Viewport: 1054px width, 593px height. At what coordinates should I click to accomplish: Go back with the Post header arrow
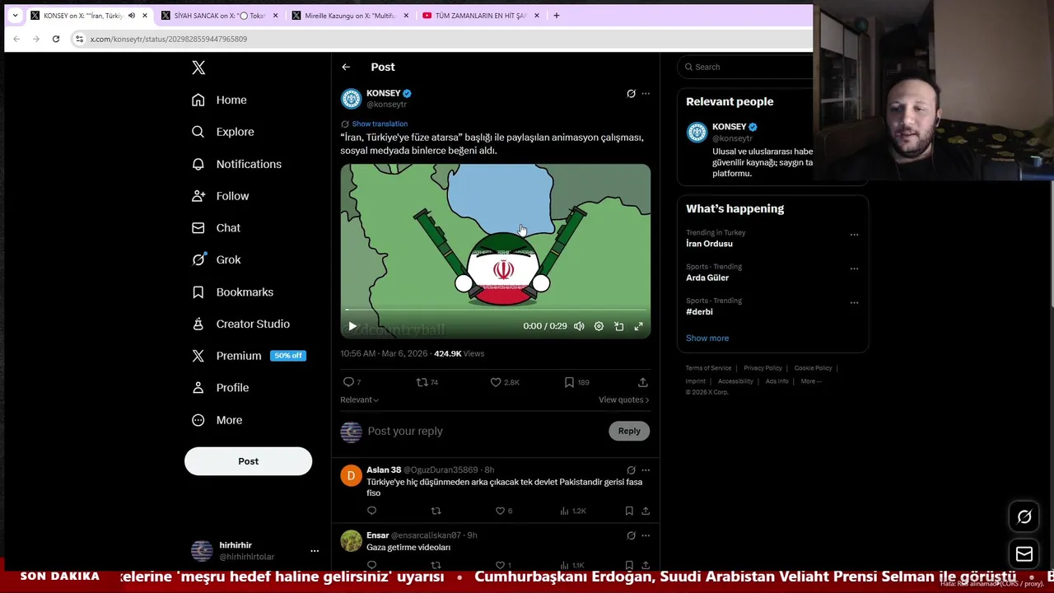pyautogui.click(x=346, y=67)
